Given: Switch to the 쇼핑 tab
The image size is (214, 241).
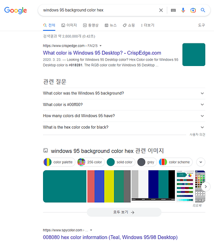Looking at the screenshot, I should [x=129, y=25].
